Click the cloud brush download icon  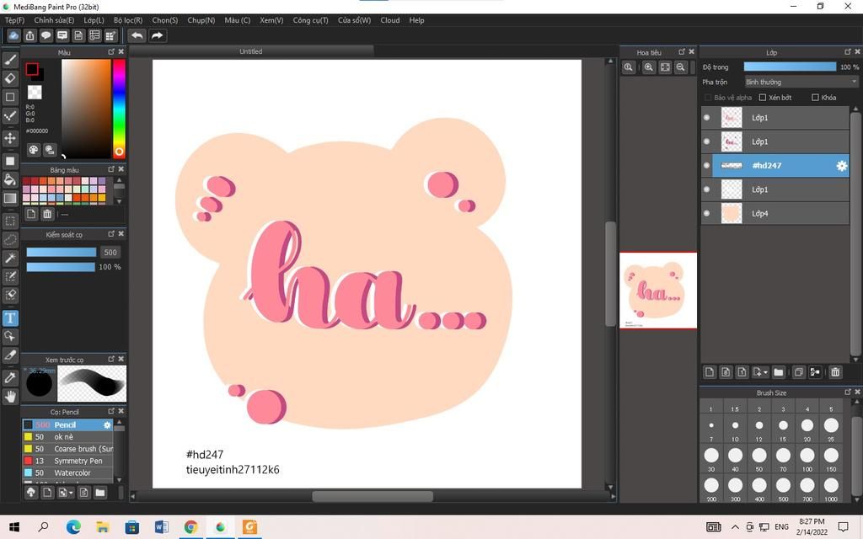(31, 492)
